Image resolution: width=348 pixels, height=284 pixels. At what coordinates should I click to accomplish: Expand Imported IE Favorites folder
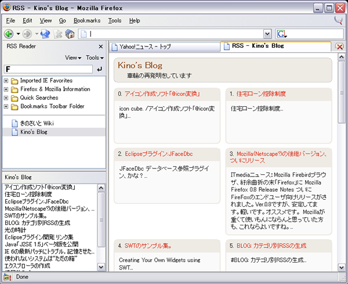tap(6, 81)
